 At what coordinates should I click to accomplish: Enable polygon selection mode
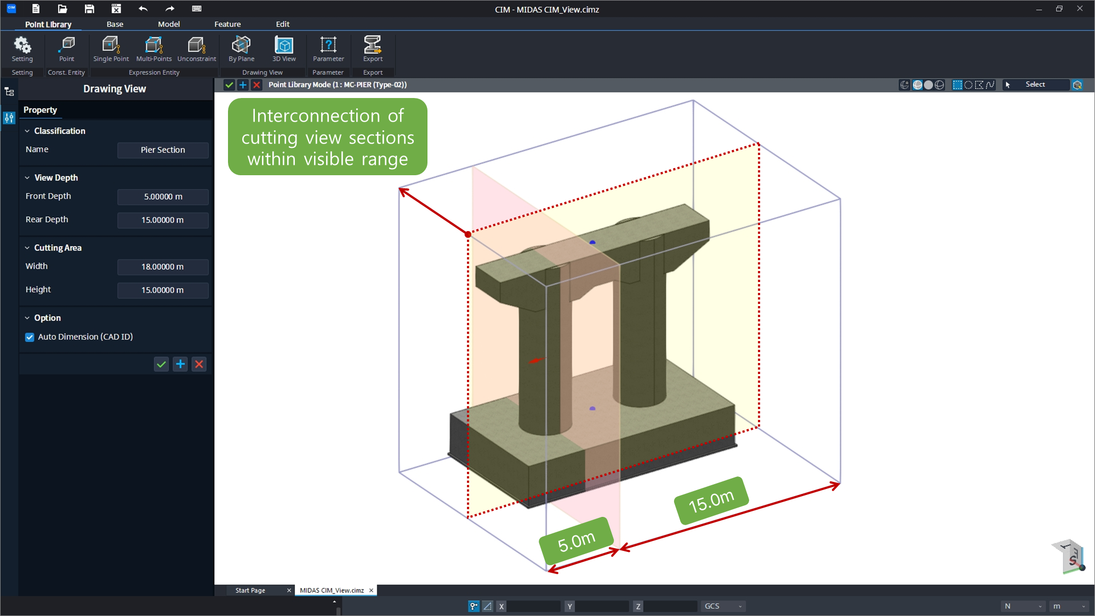coord(979,85)
